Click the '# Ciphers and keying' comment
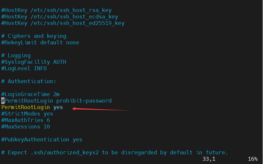The image size is (263, 164). (x=34, y=36)
